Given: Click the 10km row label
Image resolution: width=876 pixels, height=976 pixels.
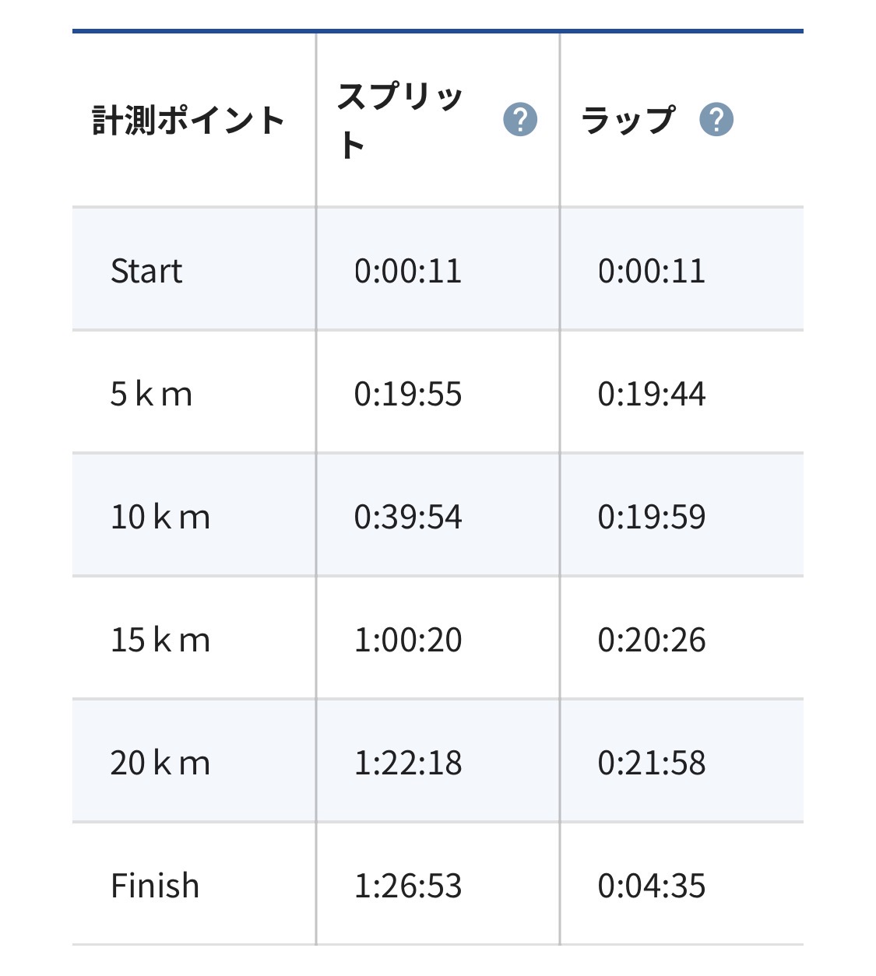Looking at the screenshot, I should click(x=160, y=517).
